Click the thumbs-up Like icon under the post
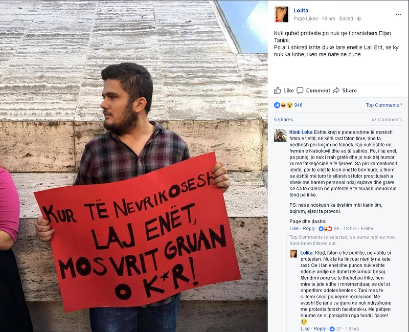Image resolution: width=409 pixels, height=332 pixels. (277, 91)
